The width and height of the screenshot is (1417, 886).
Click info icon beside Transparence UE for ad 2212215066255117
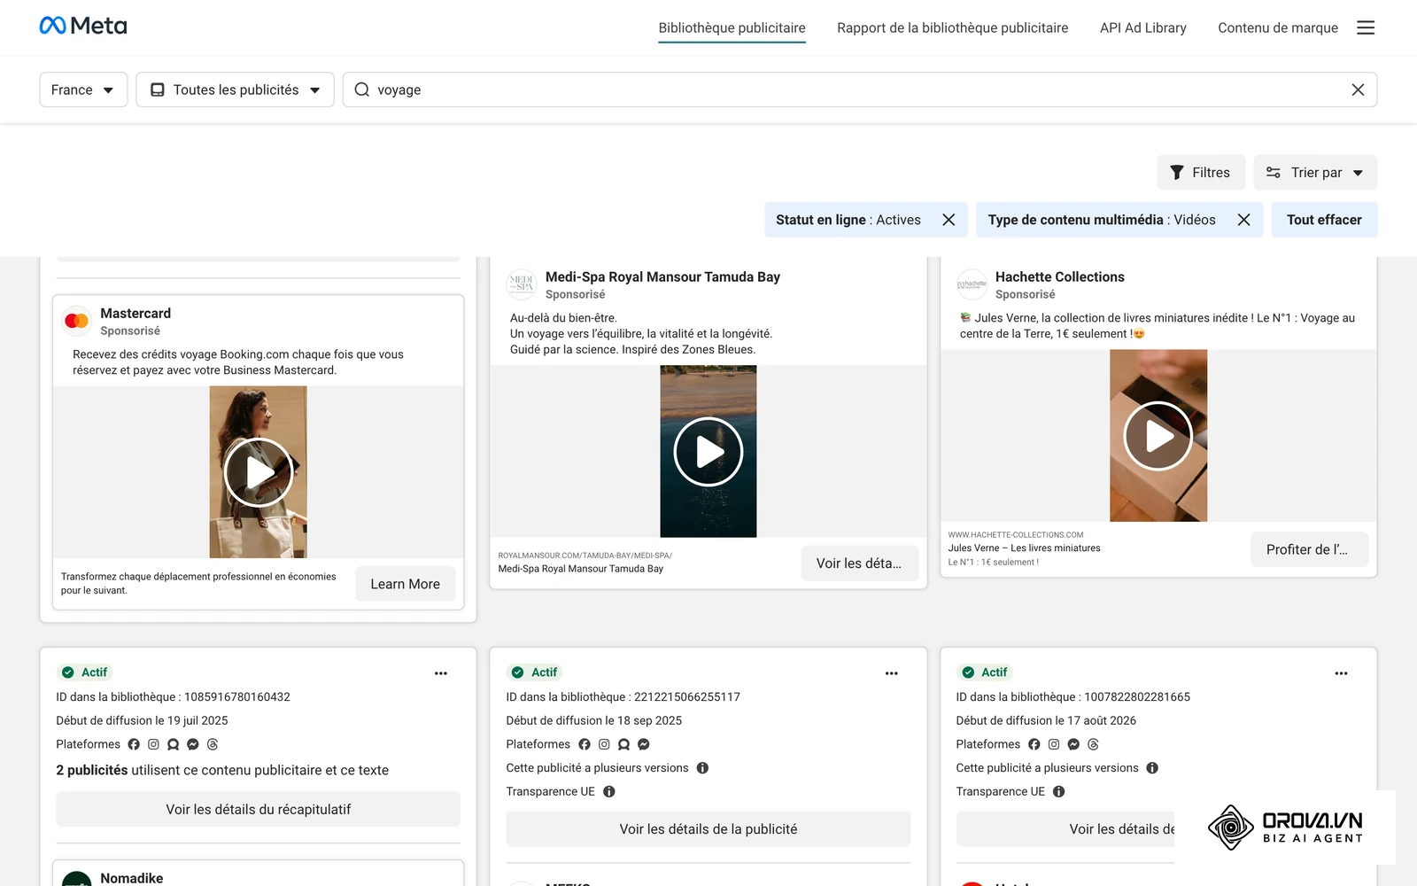pyautogui.click(x=609, y=792)
